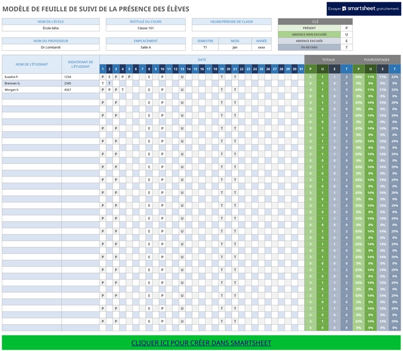Select the 'En retard' legend entry
Viewport: 403px width, 351px height.
[x=309, y=47]
